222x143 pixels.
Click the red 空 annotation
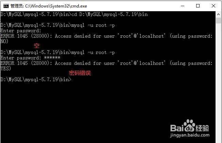click(37, 46)
